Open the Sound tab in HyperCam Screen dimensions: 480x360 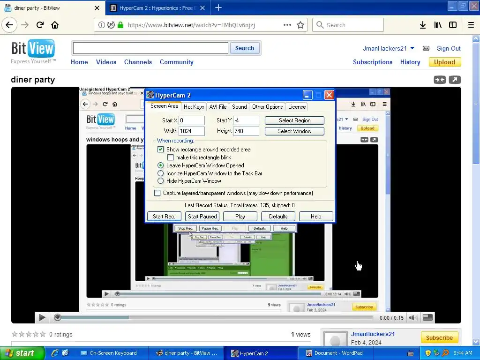(240, 107)
